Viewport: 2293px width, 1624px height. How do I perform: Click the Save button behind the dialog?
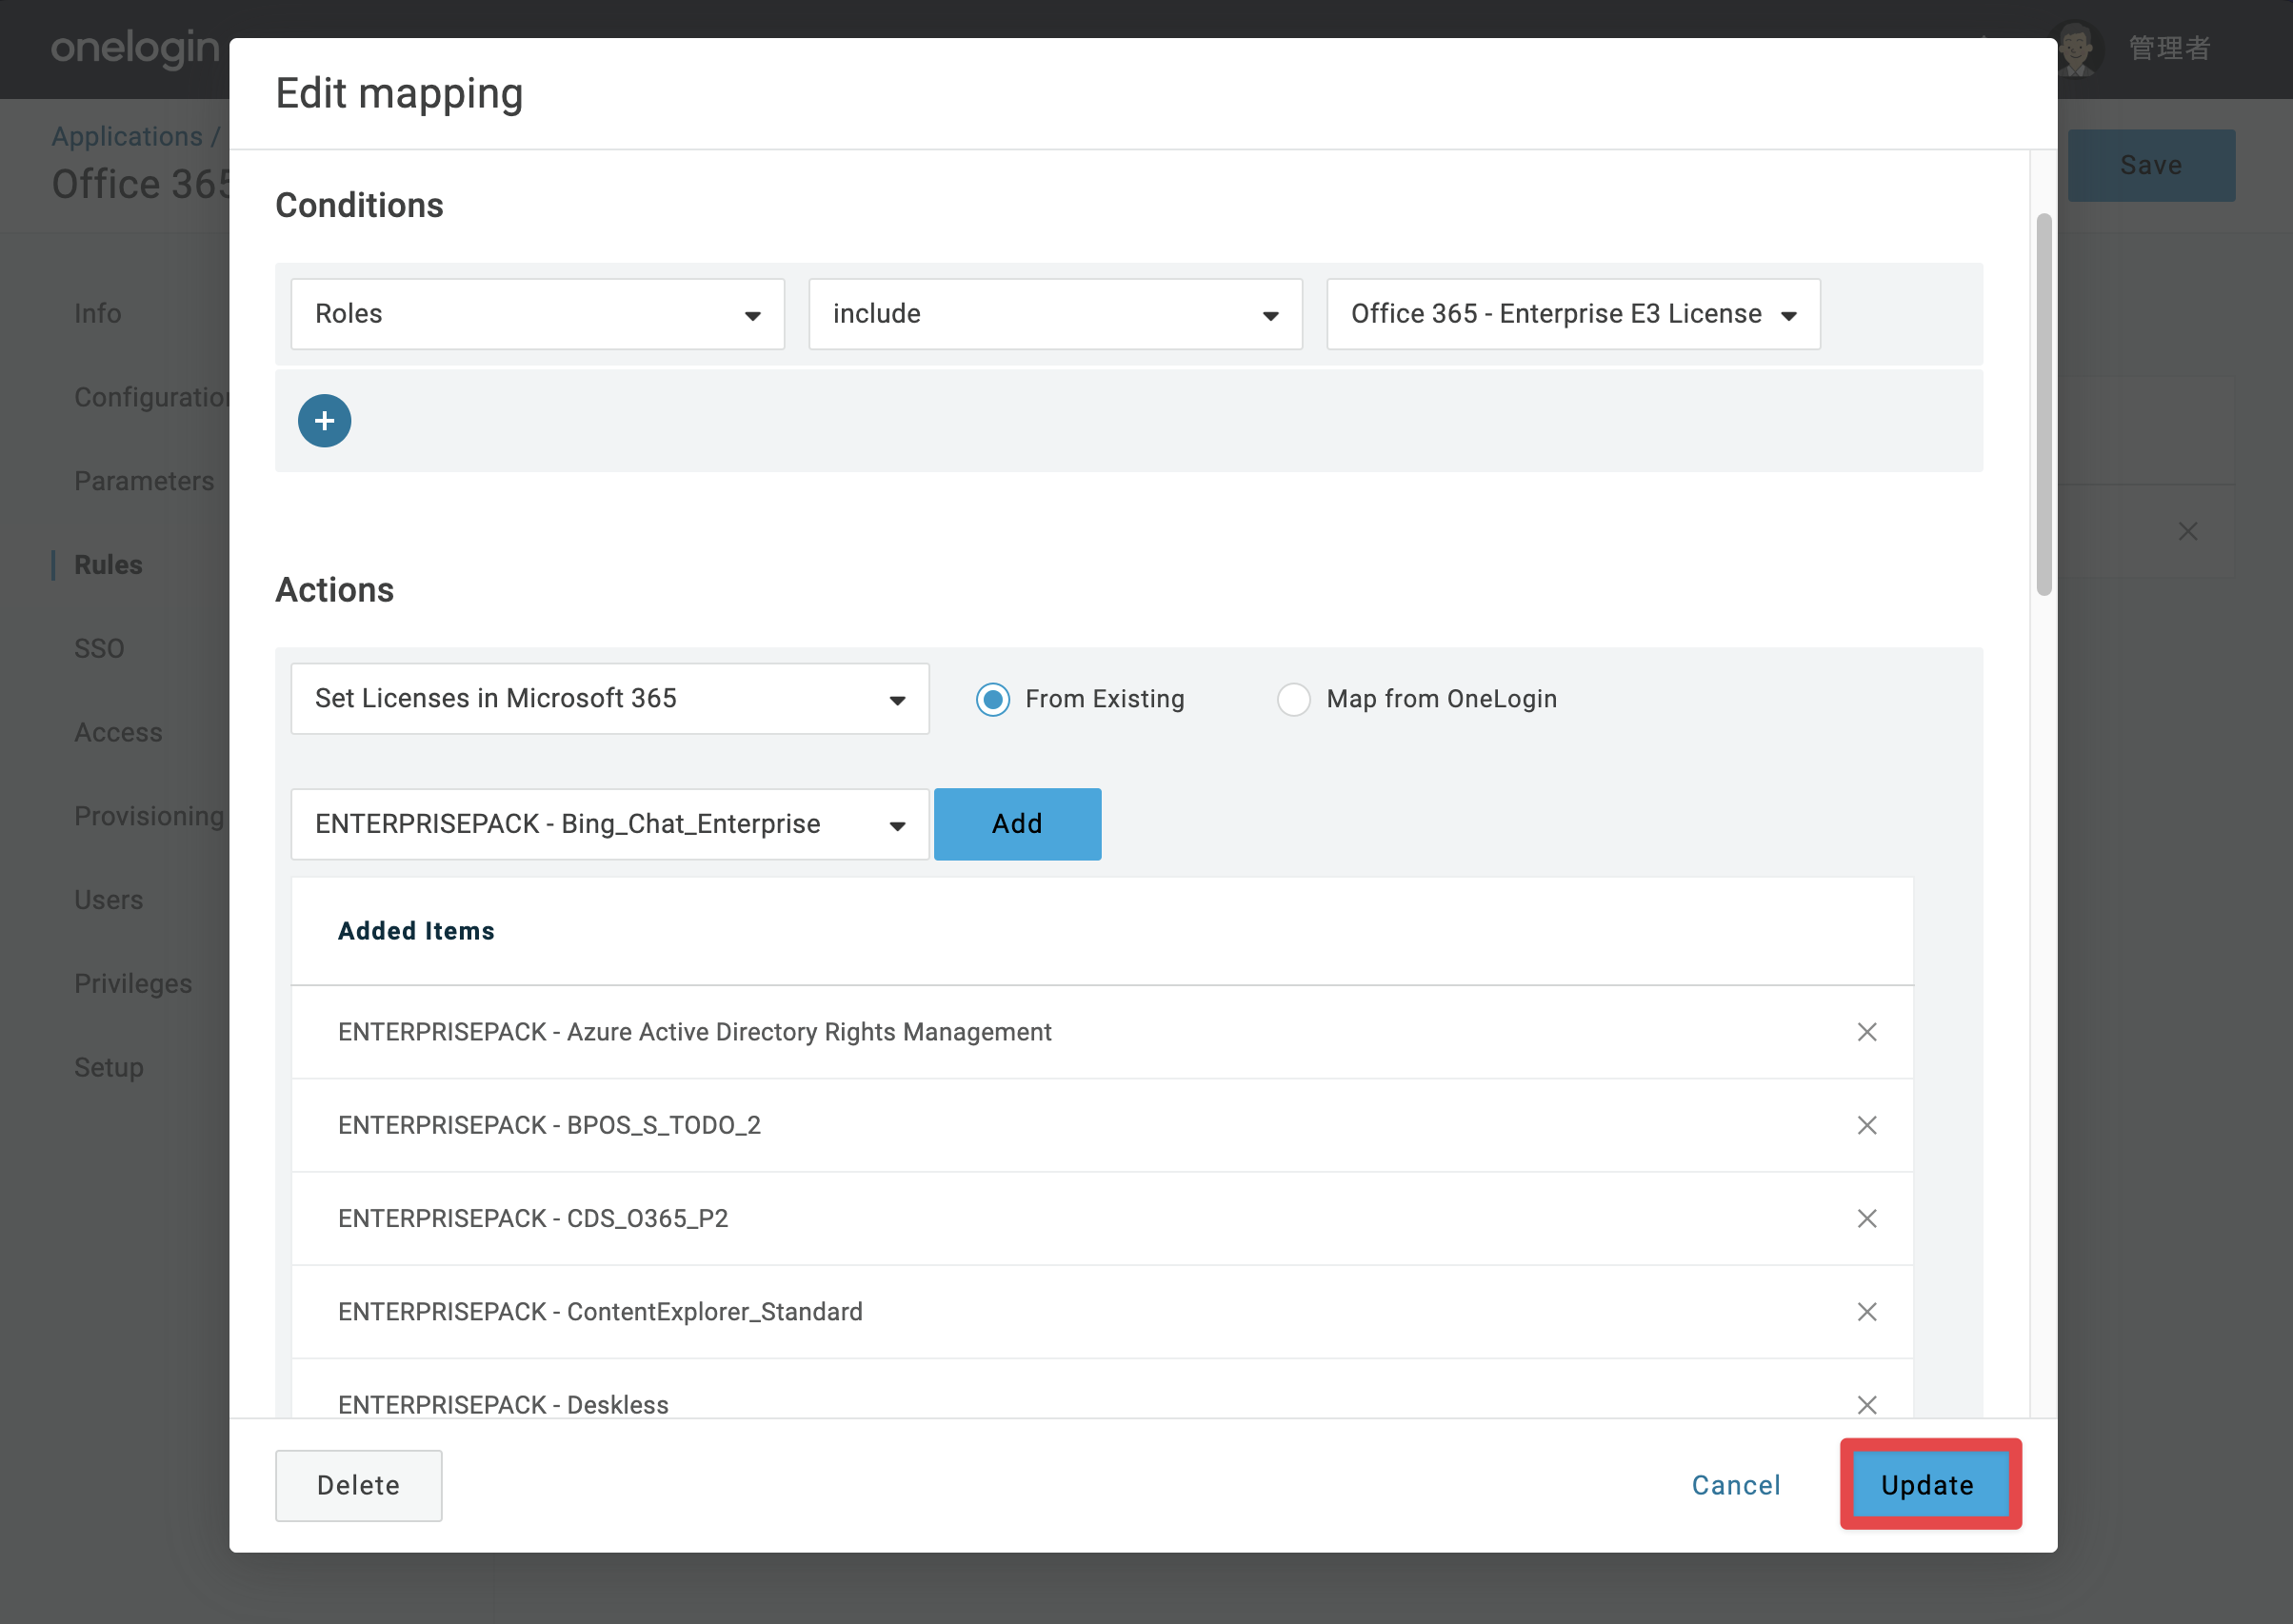(x=2151, y=165)
